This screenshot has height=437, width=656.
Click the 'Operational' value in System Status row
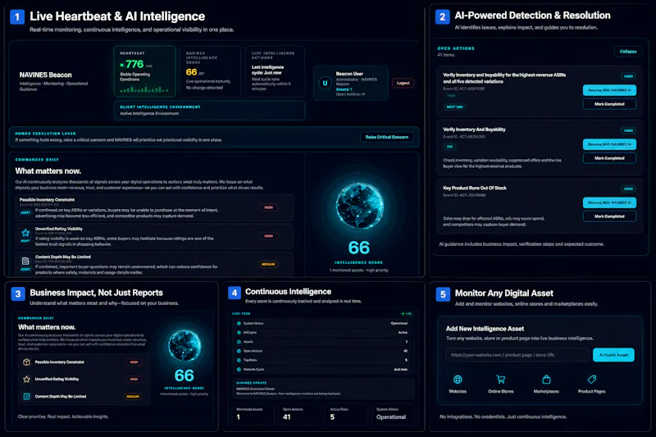pos(399,323)
